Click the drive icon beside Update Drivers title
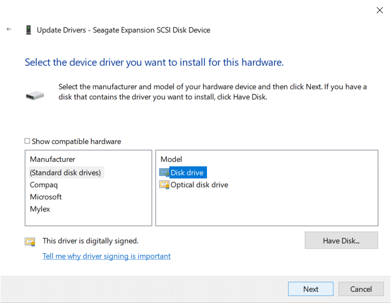The image size is (391, 303). (29, 30)
